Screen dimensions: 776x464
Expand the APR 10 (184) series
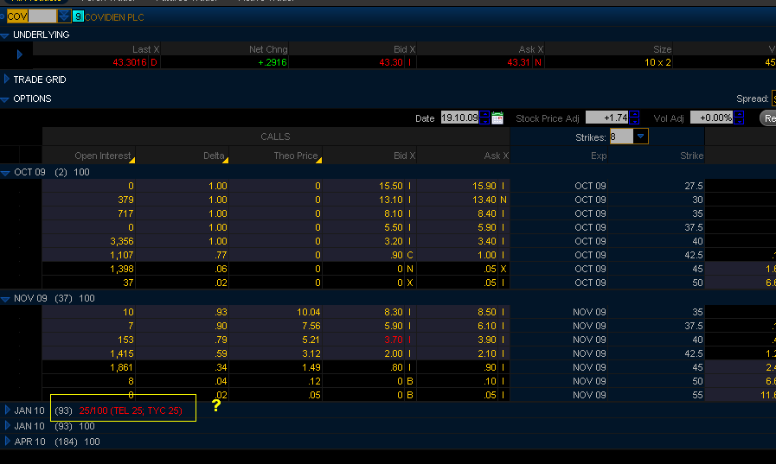tap(8, 441)
